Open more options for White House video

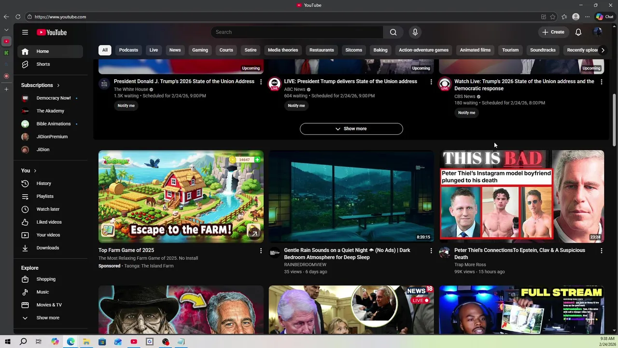pos(261,82)
